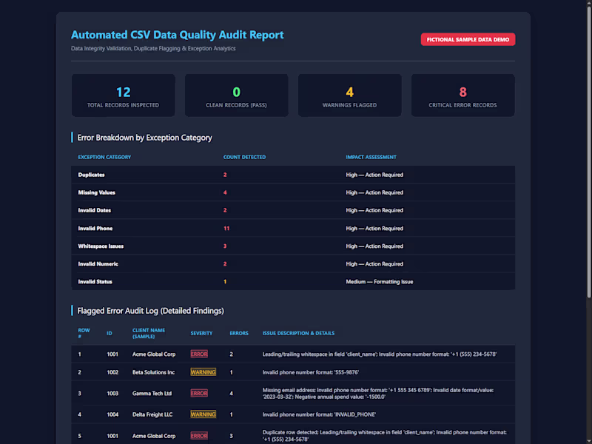592x444 pixels.
Task: Click the ERROR badge in row 1
Action: [x=199, y=354]
